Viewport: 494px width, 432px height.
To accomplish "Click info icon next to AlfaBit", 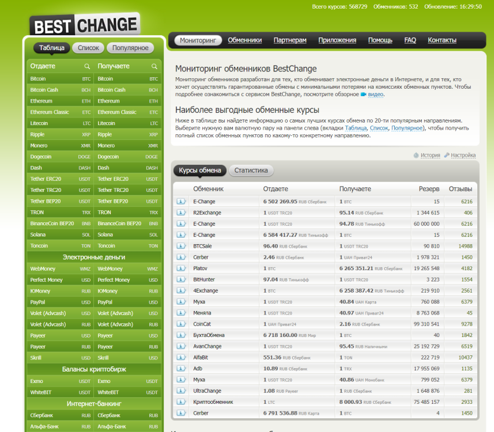I will point(181,358).
